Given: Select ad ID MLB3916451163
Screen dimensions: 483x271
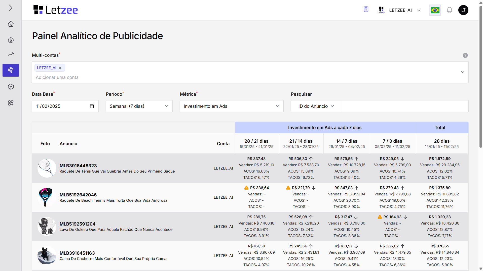Looking at the screenshot, I should tap(77, 253).
